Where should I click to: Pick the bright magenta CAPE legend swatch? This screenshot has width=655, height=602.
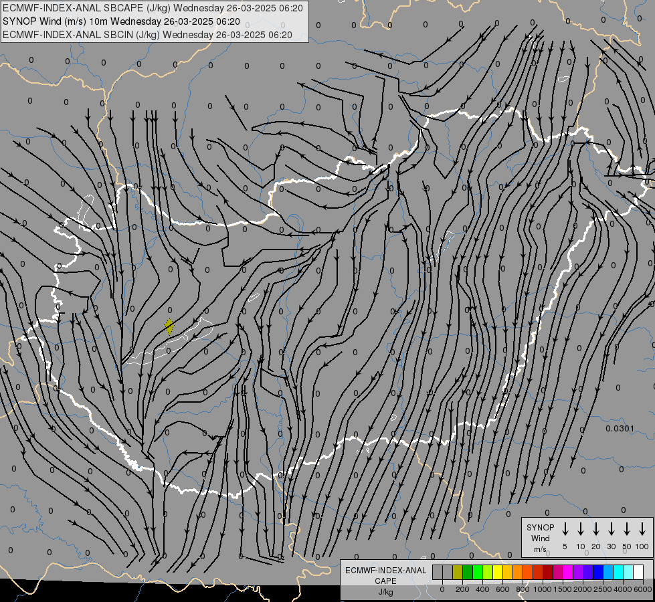tap(568, 573)
